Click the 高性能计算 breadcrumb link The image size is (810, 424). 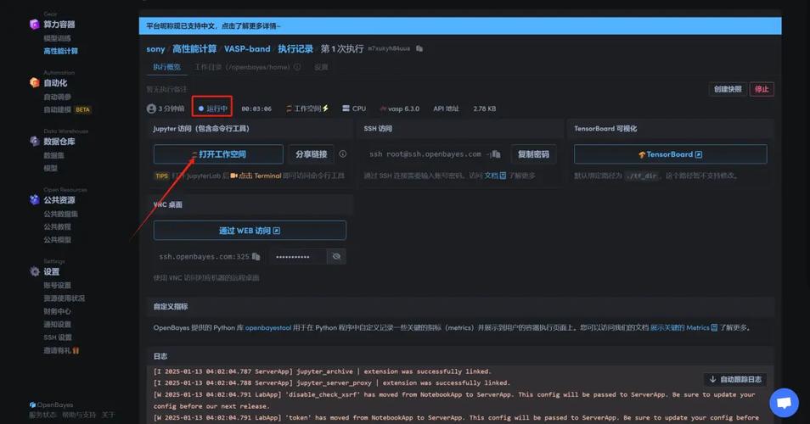point(194,49)
